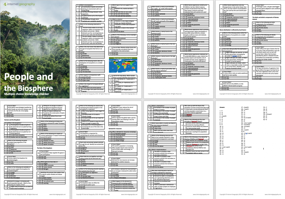
Task: Click the 'Humans and the Biosphere' section heading
Action: pos(12,120)
